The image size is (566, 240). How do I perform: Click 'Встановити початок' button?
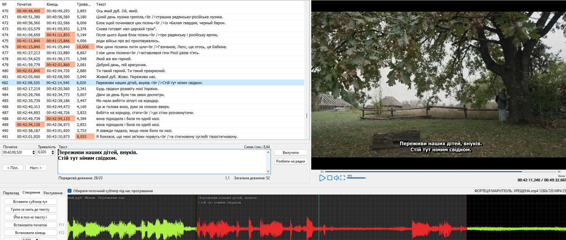30,225
